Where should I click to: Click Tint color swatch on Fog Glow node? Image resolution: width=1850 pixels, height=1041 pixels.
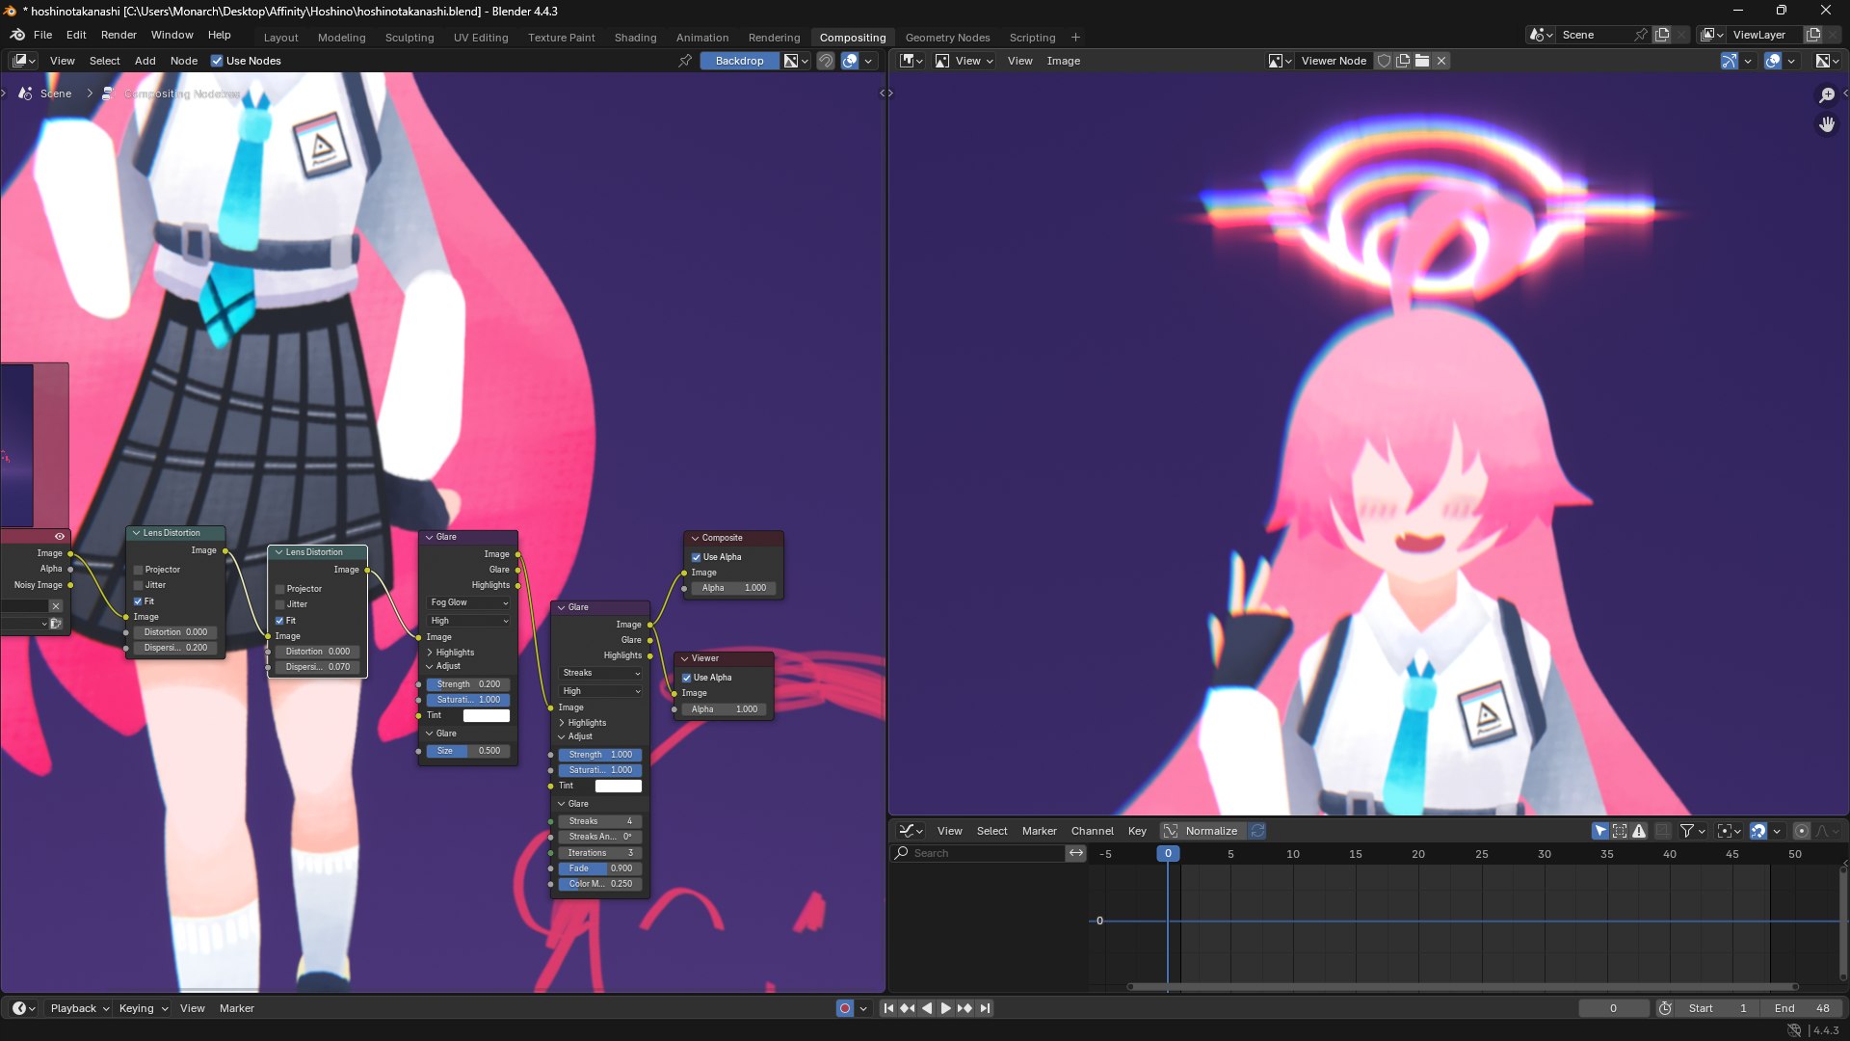coord(487,715)
